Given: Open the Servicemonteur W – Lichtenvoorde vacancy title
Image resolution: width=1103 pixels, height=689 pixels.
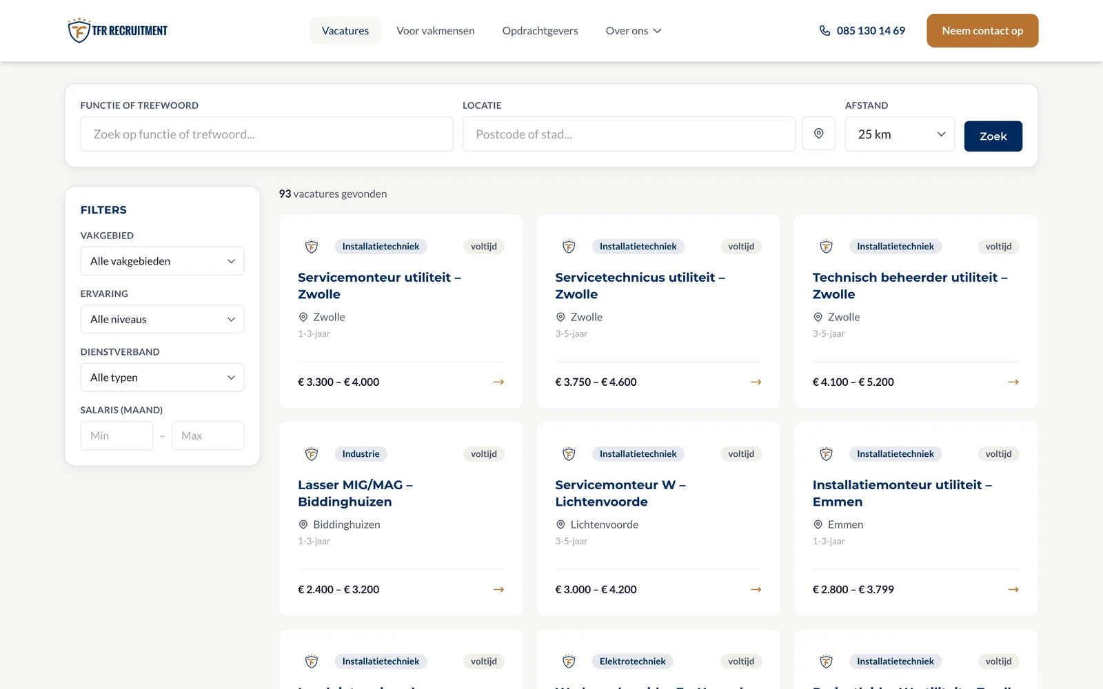Looking at the screenshot, I should tap(620, 493).
